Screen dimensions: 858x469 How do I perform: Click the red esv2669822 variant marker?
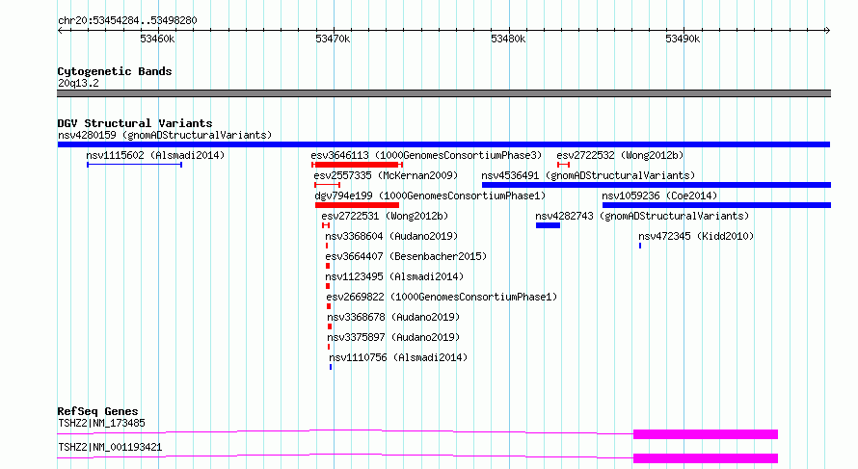[329, 306]
